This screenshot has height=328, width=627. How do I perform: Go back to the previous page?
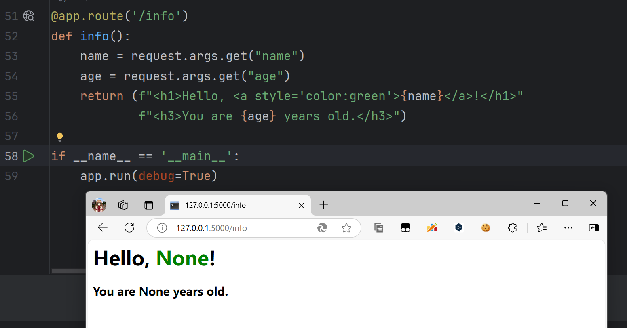pyautogui.click(x=103, y=228)
